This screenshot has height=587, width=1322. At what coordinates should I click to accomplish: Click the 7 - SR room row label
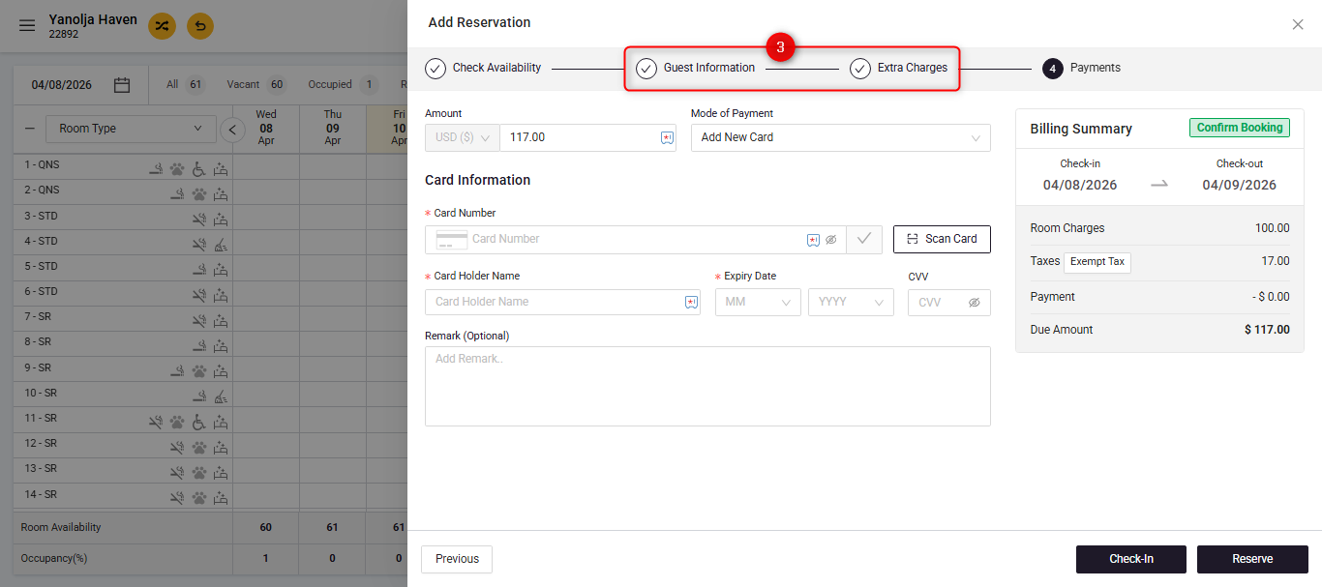click(x=38, y=316)
